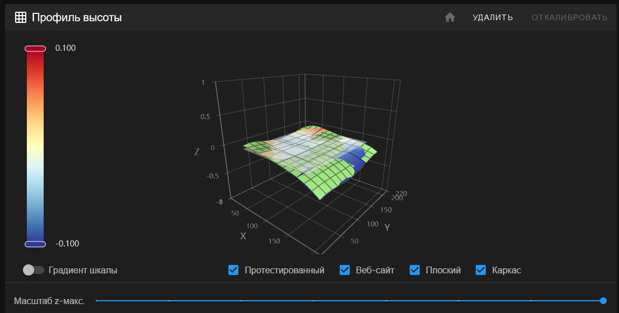Hide the wireframe via Каркас checkbox
This screenshot has width=619, height=313.
point(481,270)
